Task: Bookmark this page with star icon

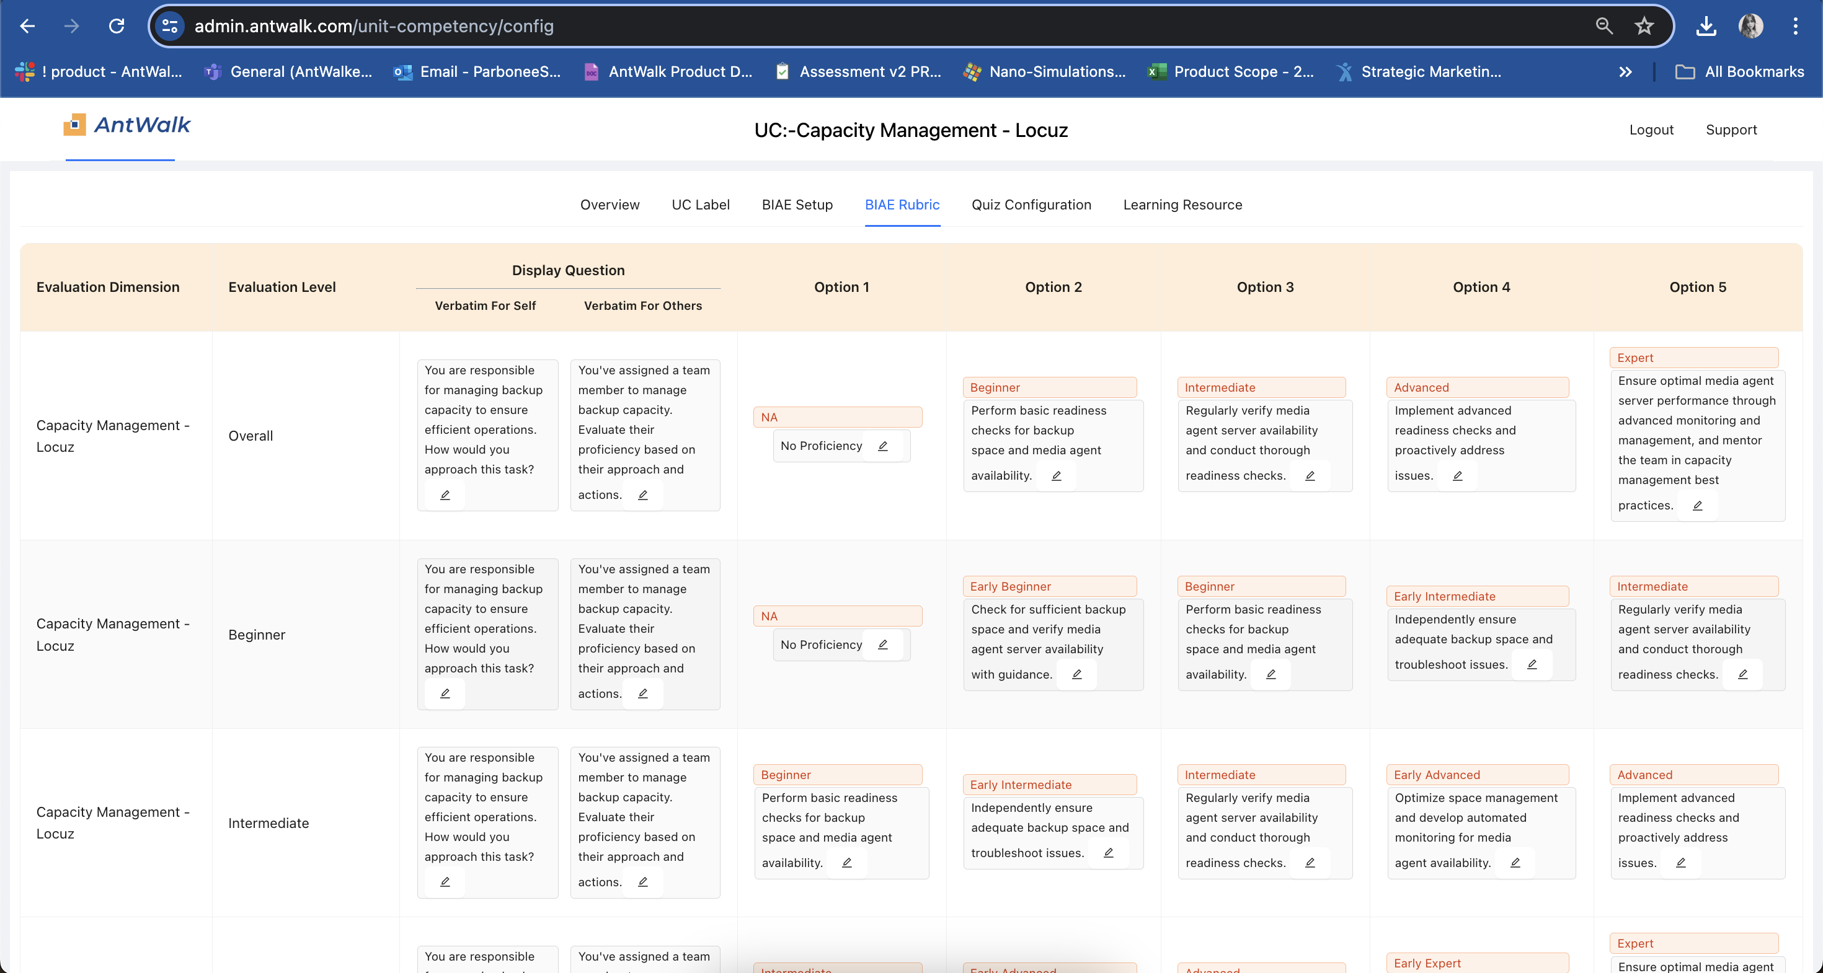Action: click(1643, 26)
